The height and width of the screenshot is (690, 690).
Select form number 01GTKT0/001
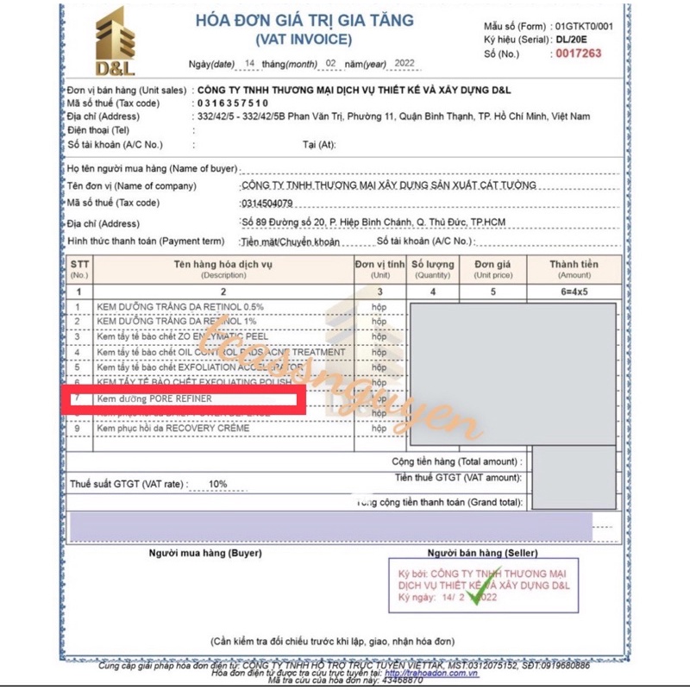[x=584, y=26]
